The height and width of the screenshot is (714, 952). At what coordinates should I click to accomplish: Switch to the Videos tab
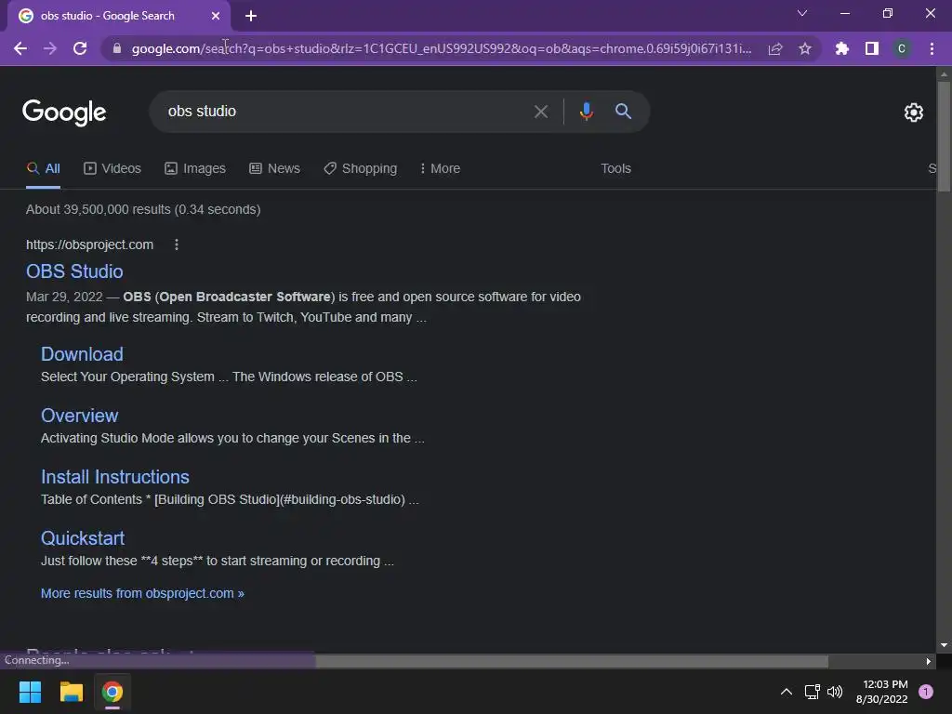point(112,169)
